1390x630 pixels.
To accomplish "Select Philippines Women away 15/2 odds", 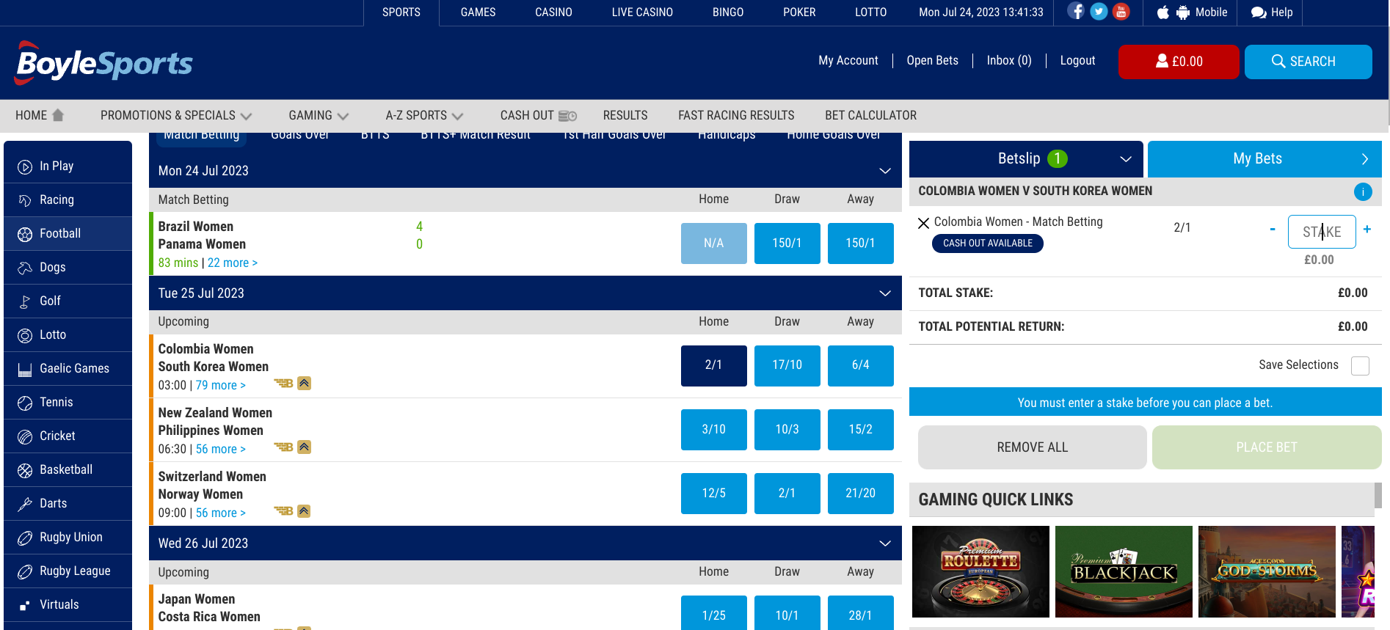I will pos(860,429).
